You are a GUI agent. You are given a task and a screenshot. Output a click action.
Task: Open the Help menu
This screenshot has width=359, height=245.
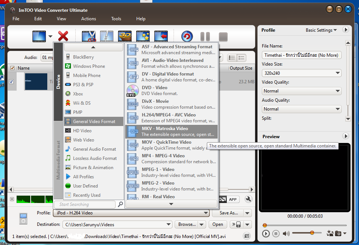[x=141, y=19]
